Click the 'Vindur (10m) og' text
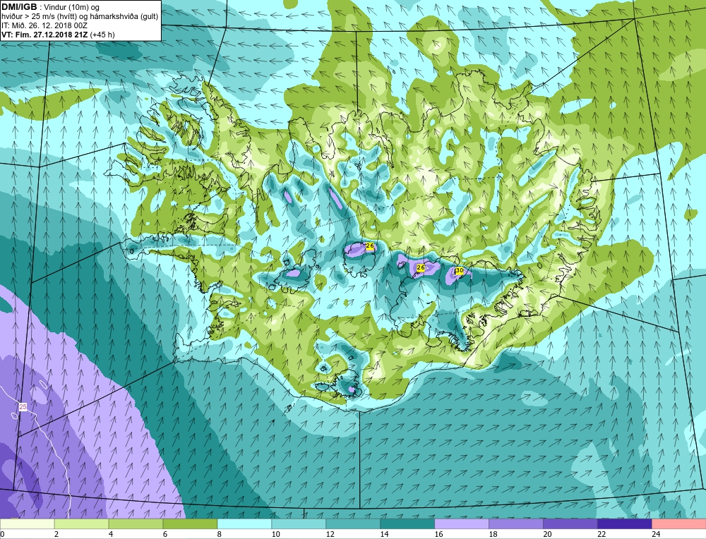Image resolution: width=706 pixels, height=539 pixels. pyautogui.click(x=73, y=7)
